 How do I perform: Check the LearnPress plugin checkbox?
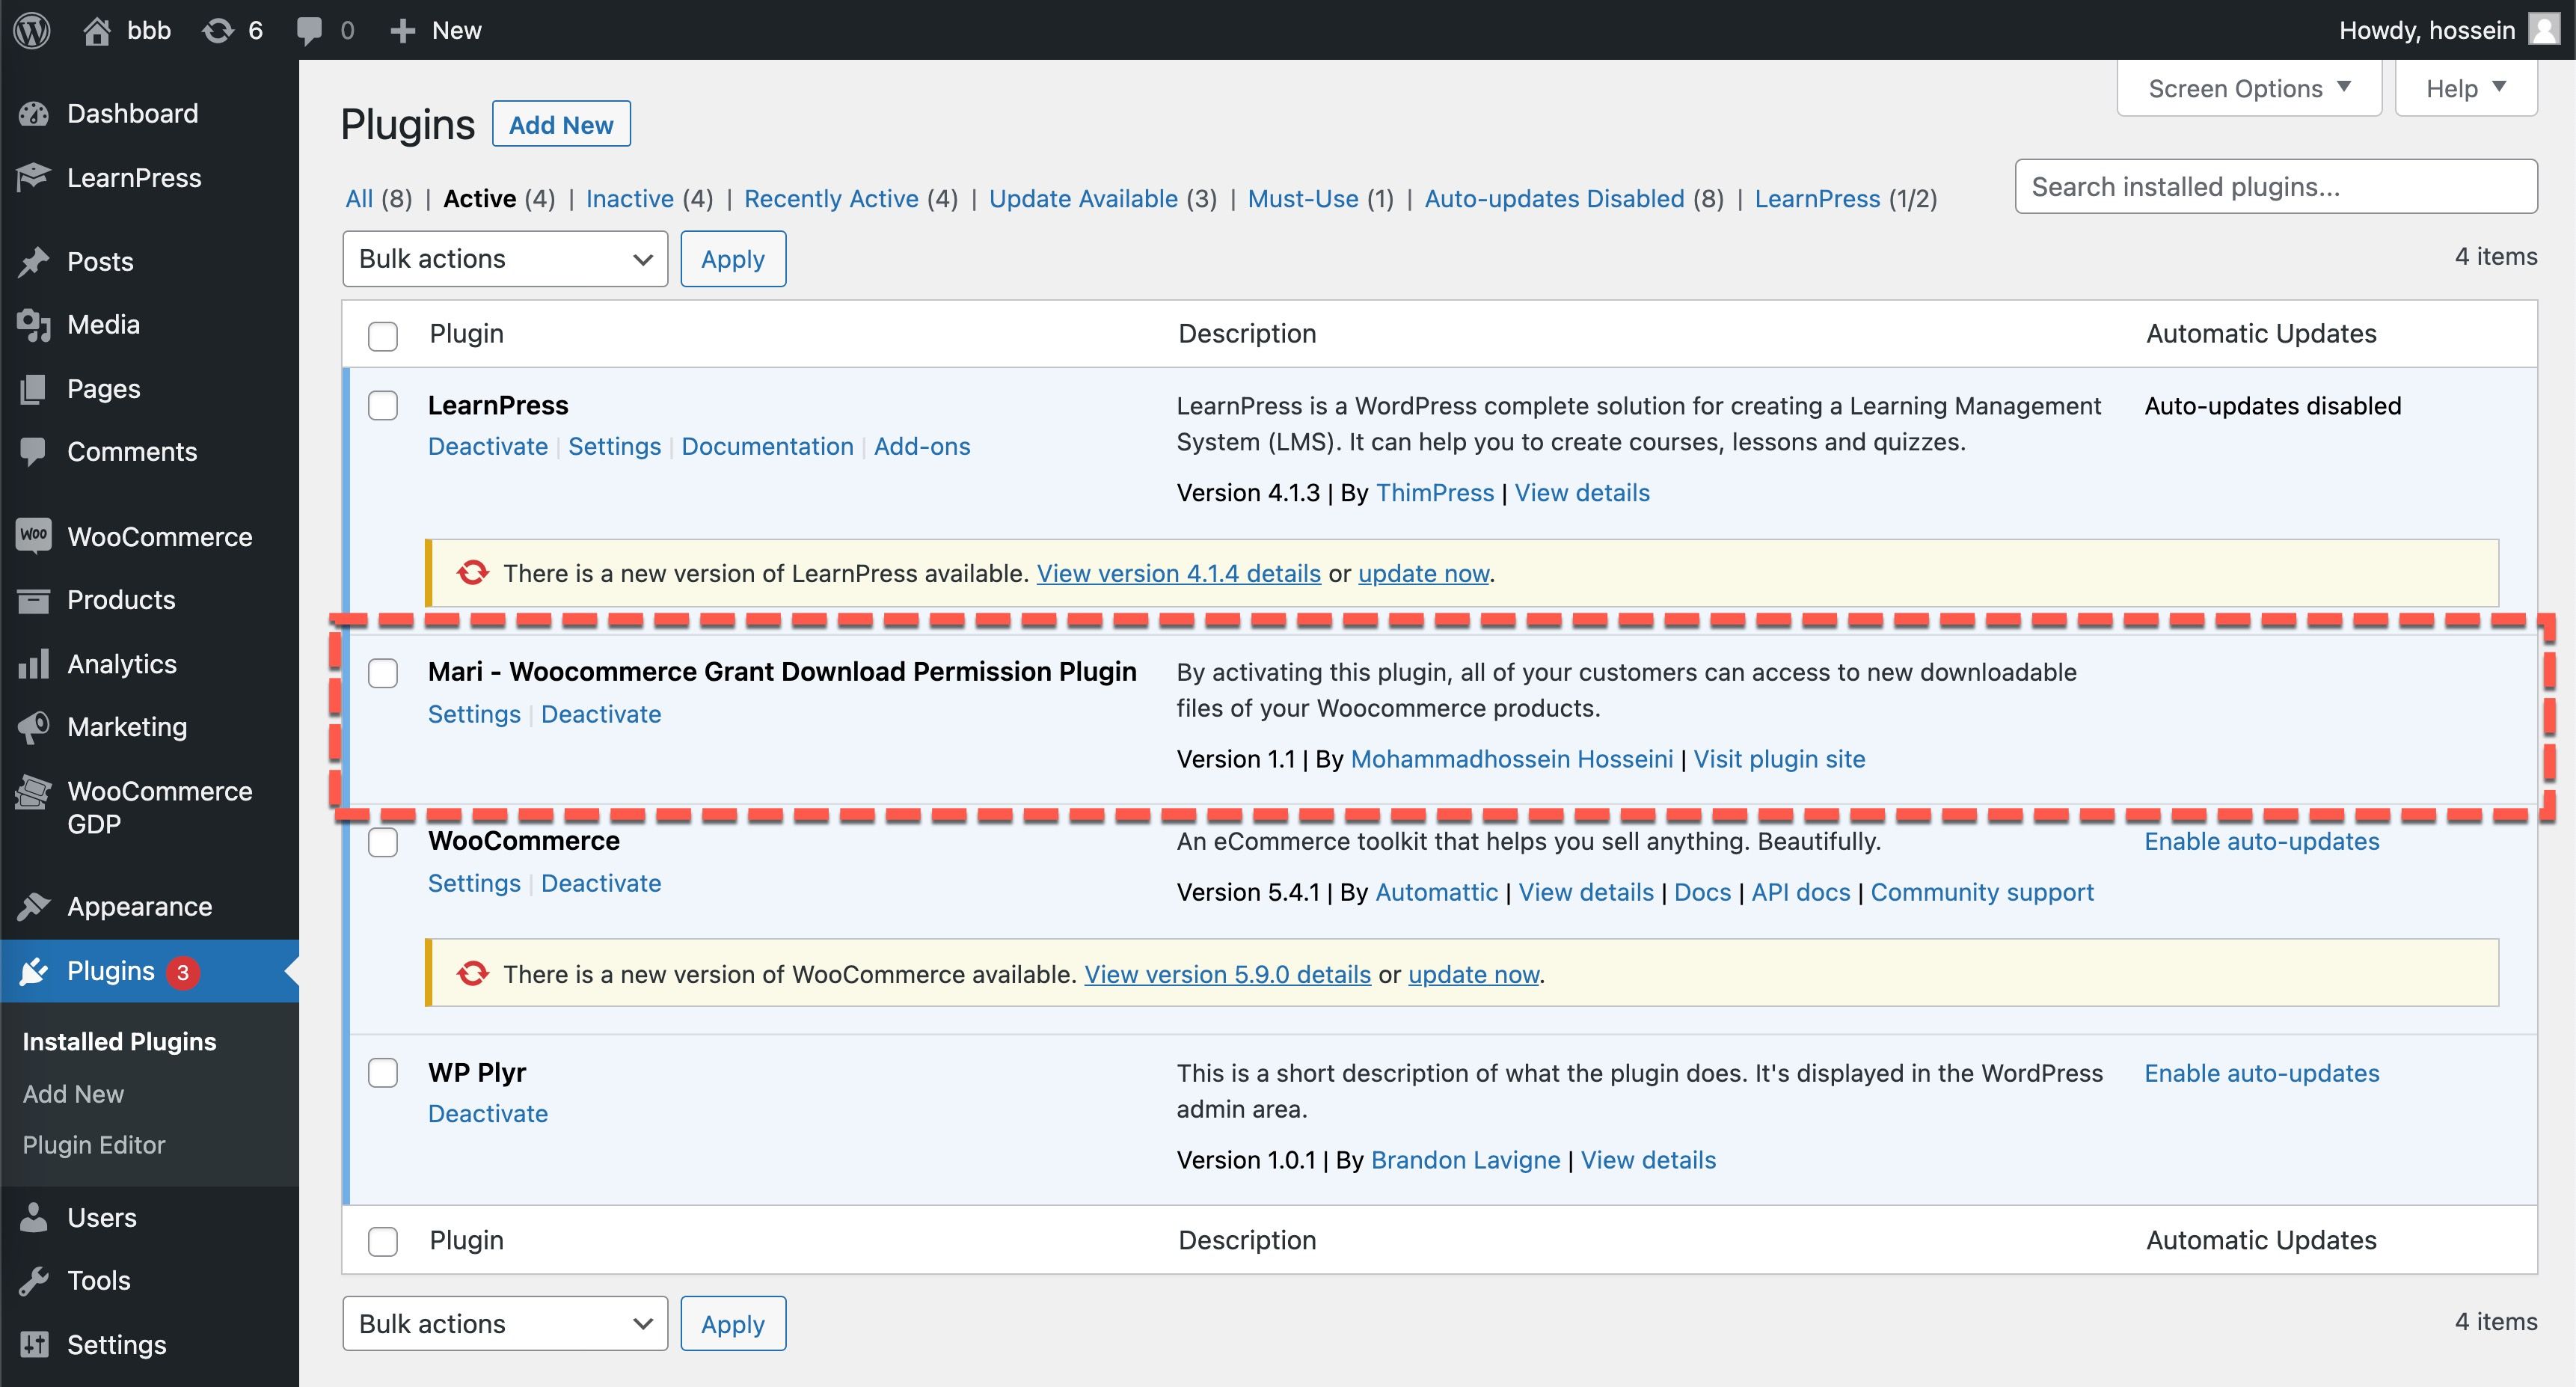[383, 406]
